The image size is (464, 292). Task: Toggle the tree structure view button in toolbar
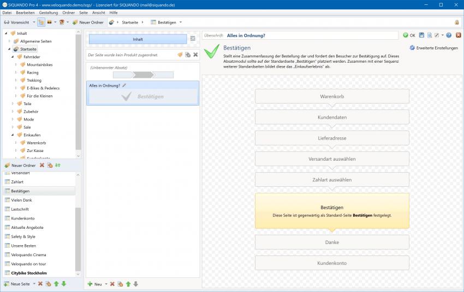coord(41,22)
